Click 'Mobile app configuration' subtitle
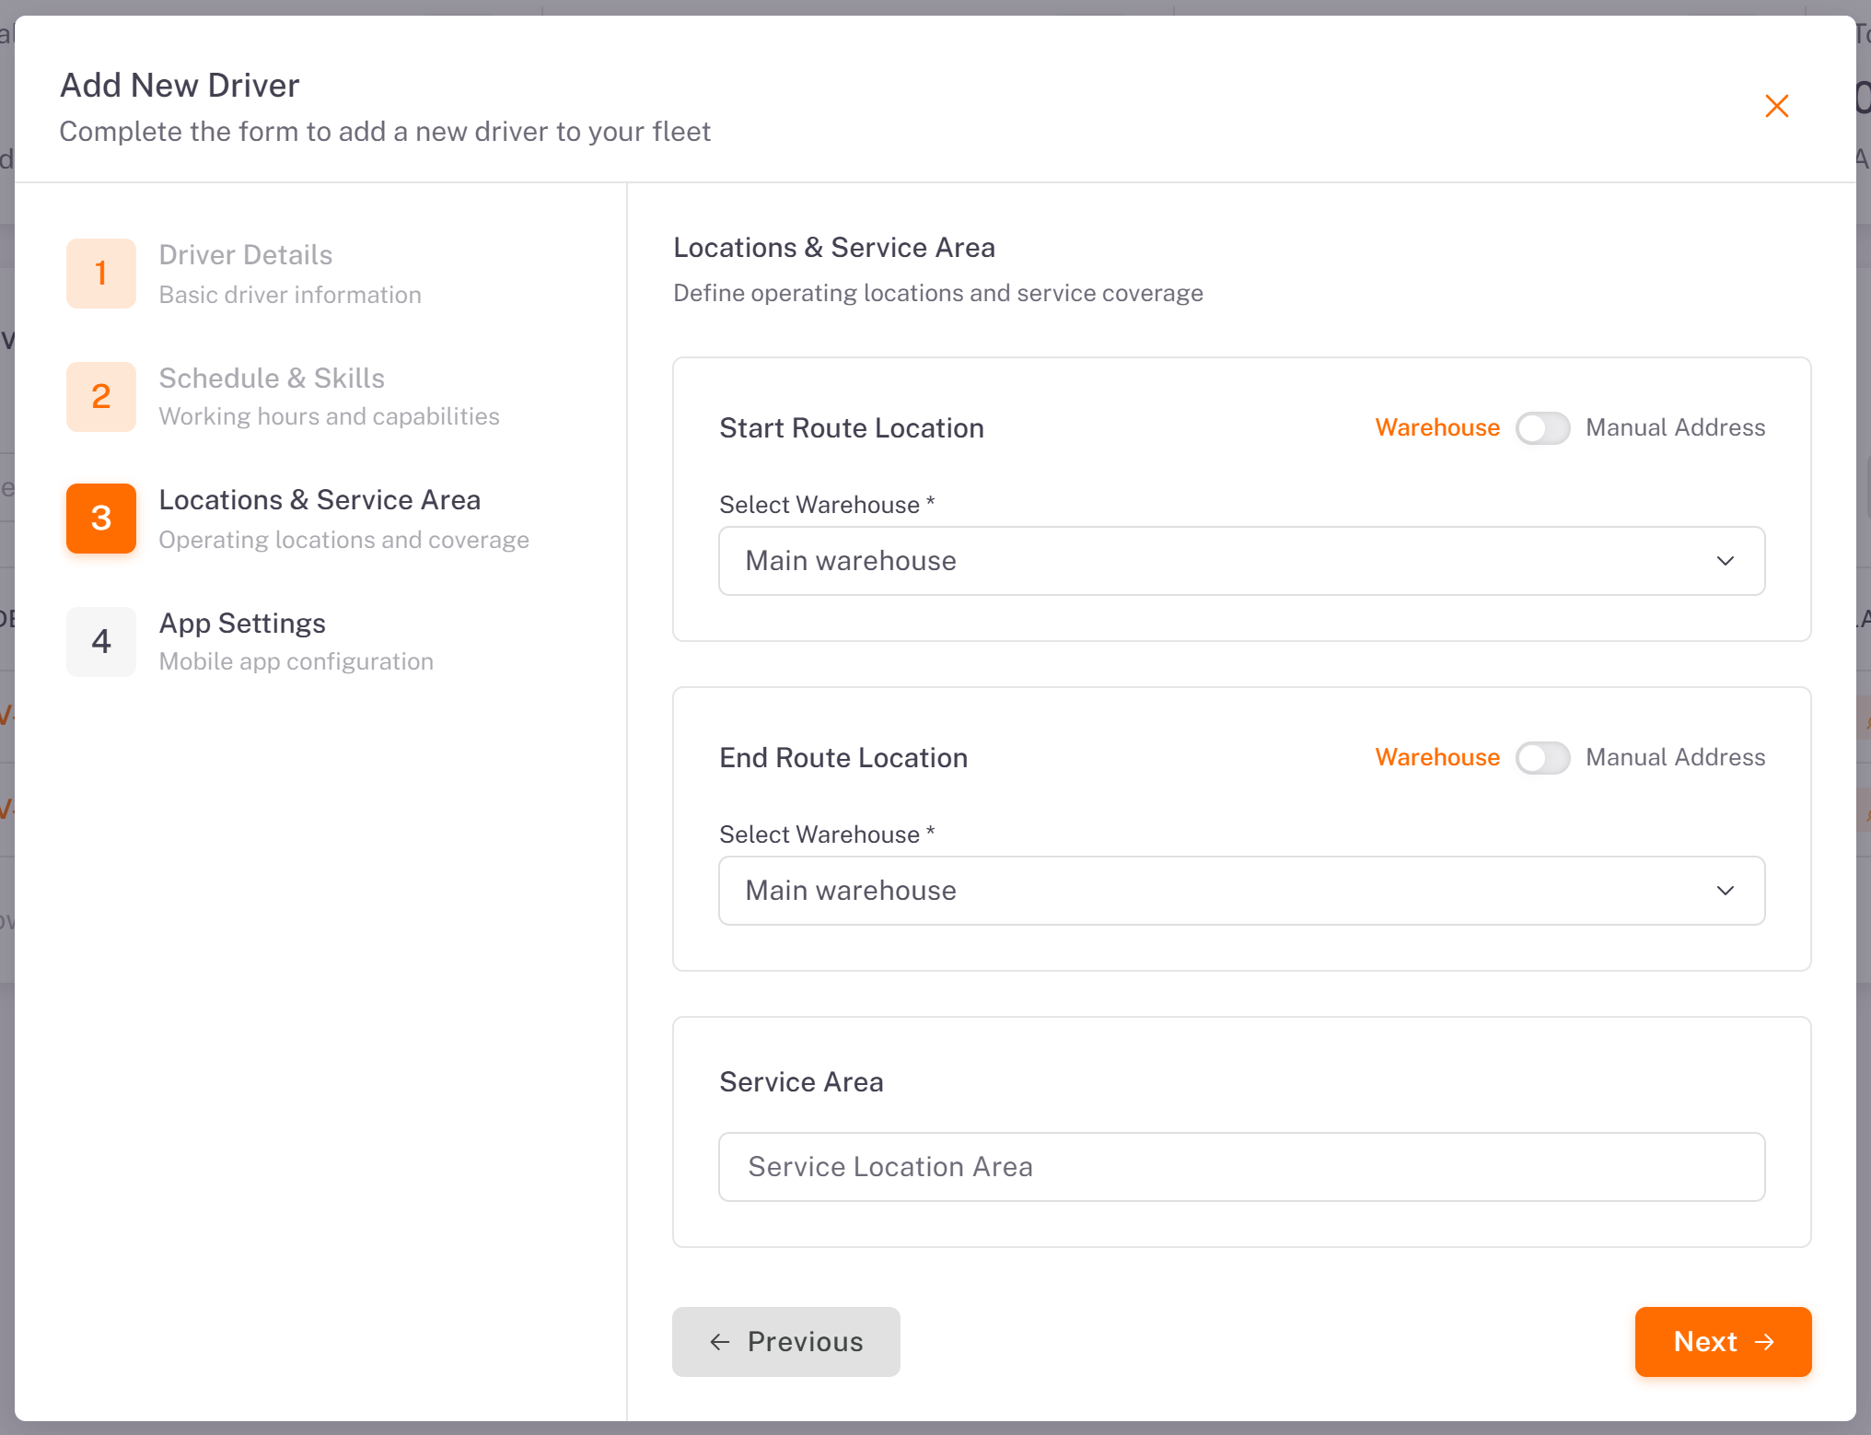Screen dimensions: 1871x1435 [296, 661]
